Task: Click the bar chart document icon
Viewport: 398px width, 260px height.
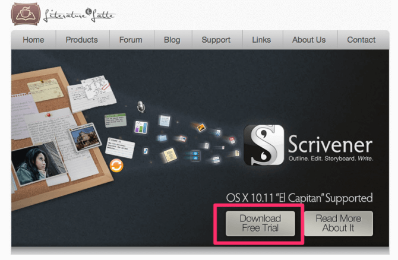Action: click(141, 127)
